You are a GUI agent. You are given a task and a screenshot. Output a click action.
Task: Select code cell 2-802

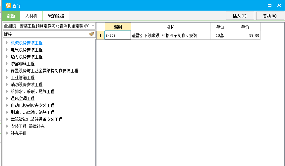118,35
